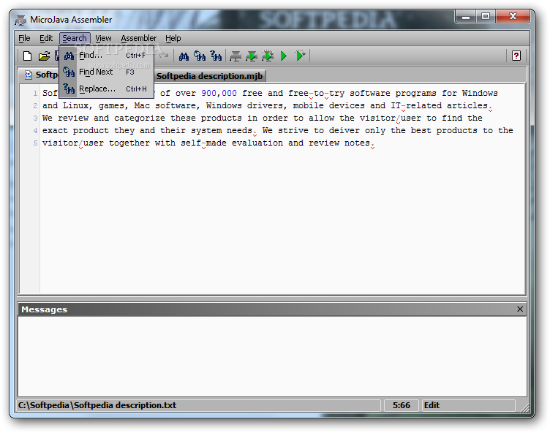Viewport: 550px width, 433px height.
Task: Click the 5:66 cursor position indicator
Action: pos(402,405)
